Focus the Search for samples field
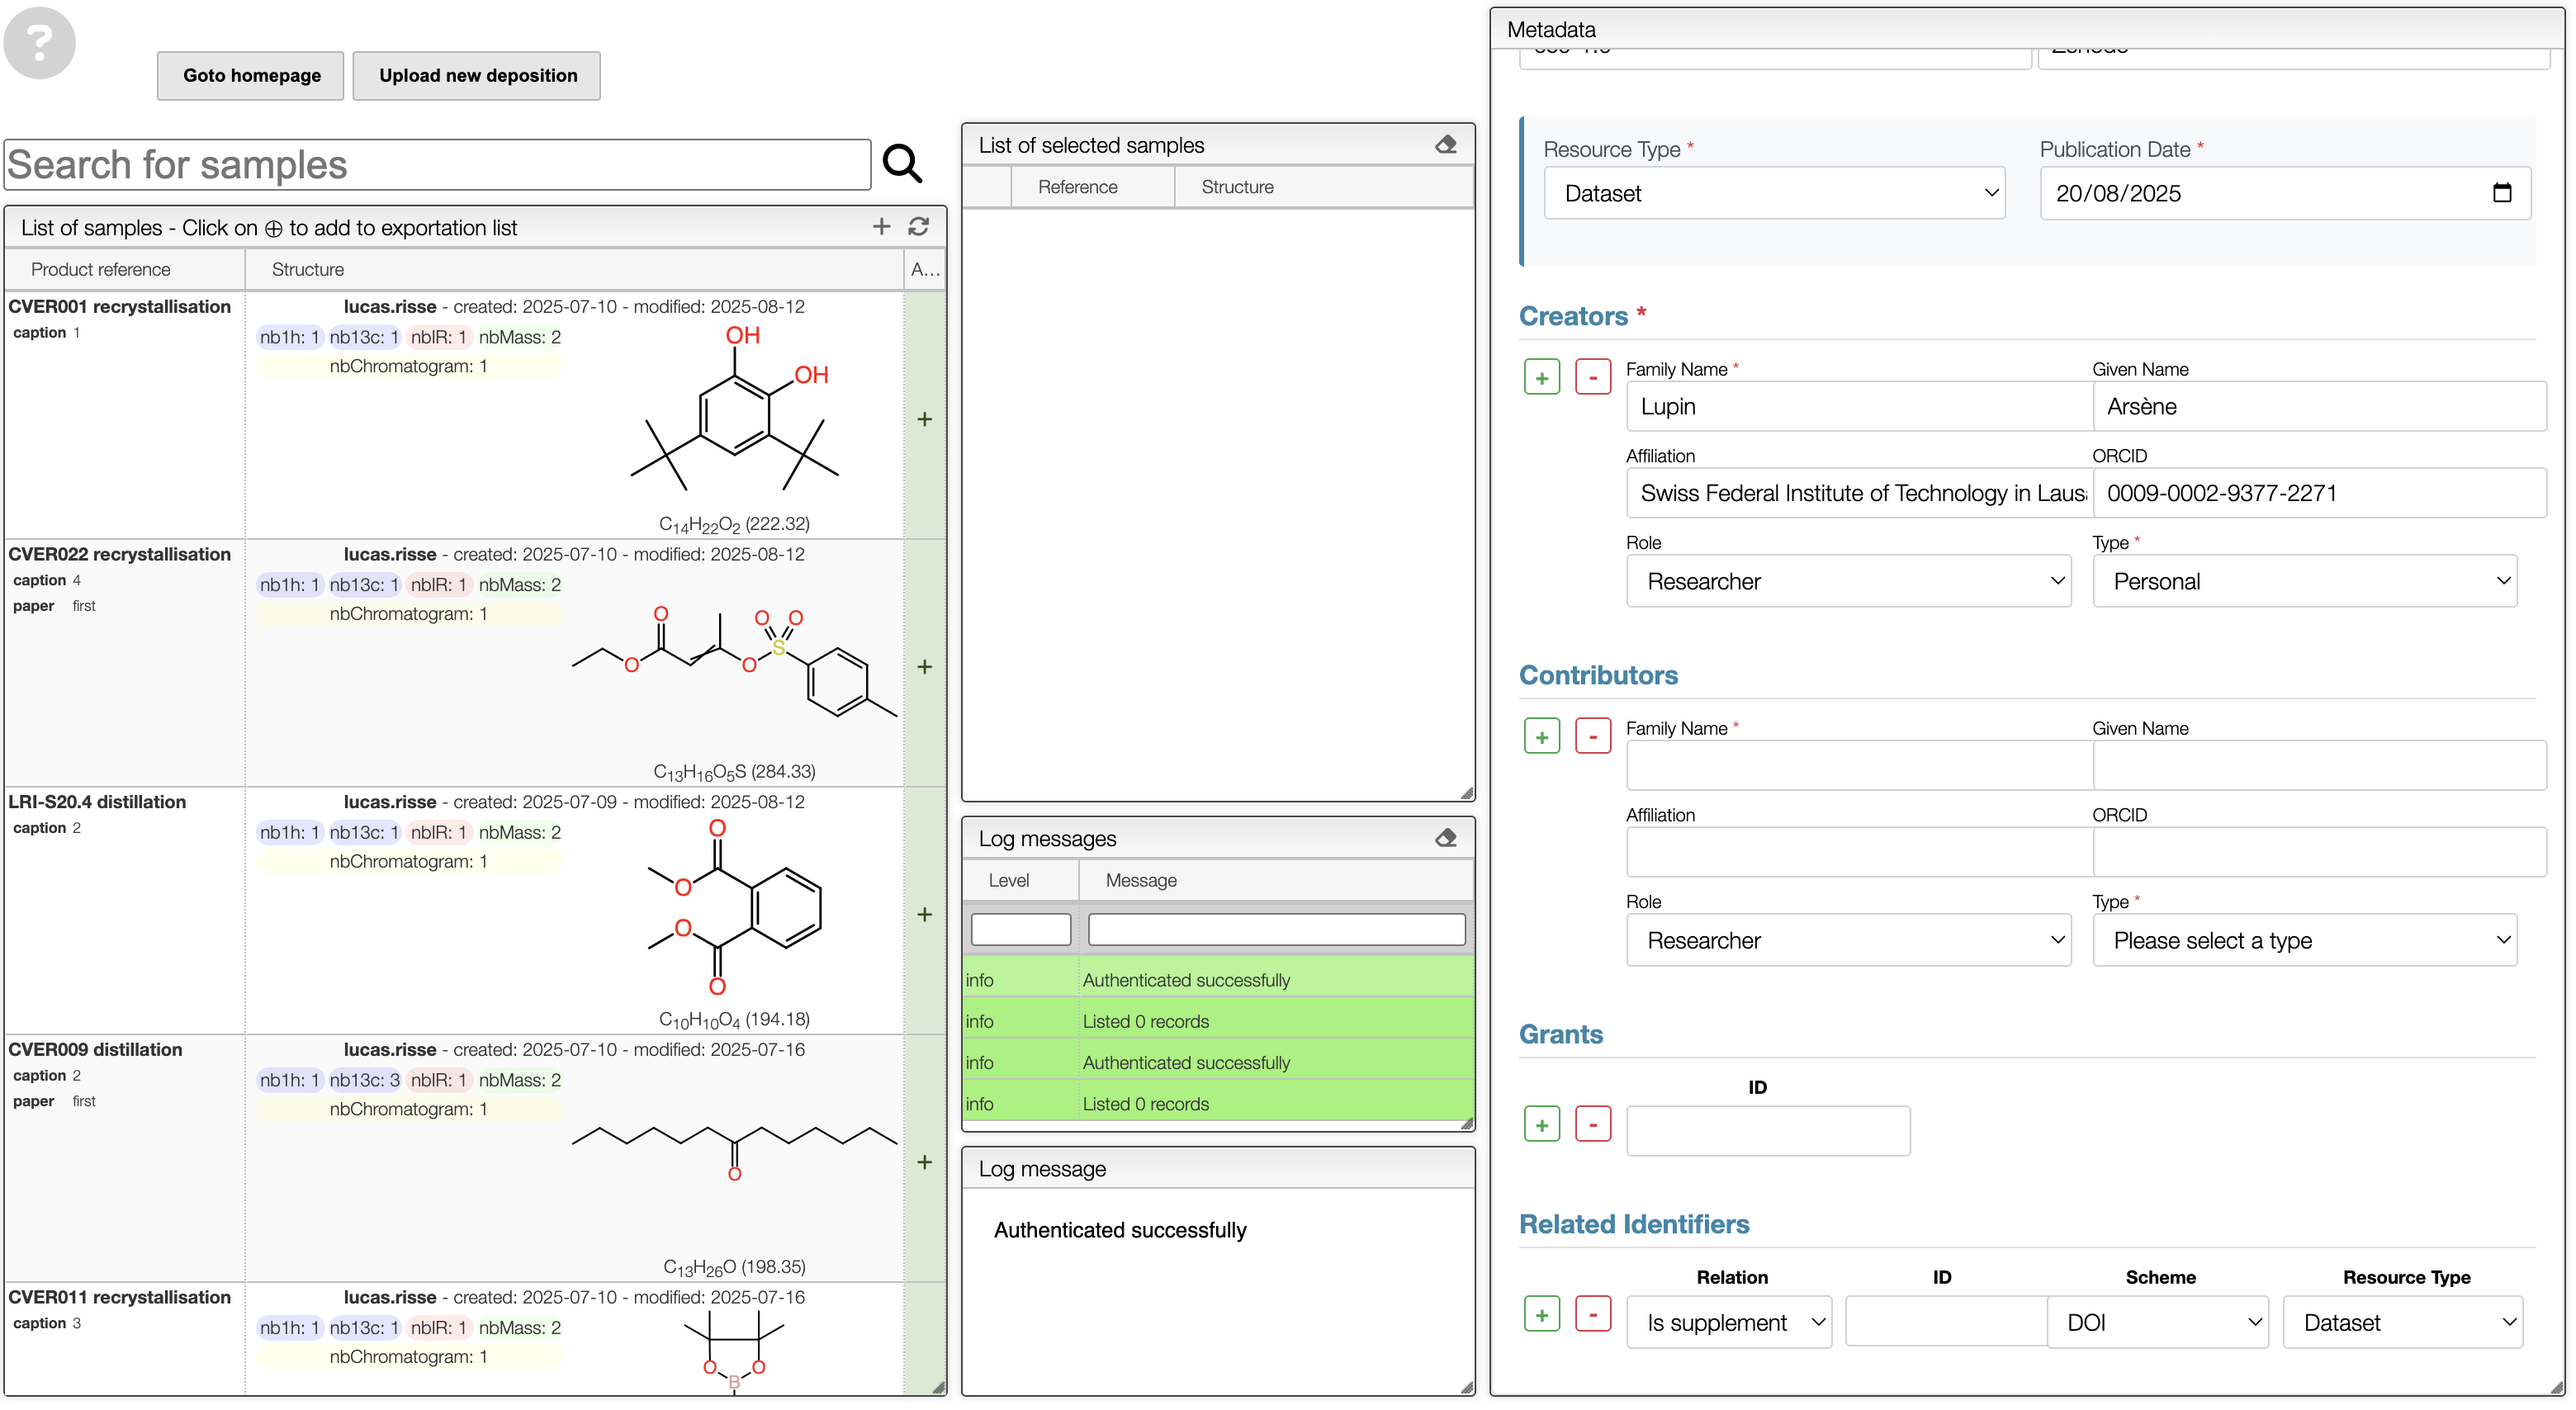Screen dimensions: 2576x1410 pyautogui.click(x=438, y=165)
